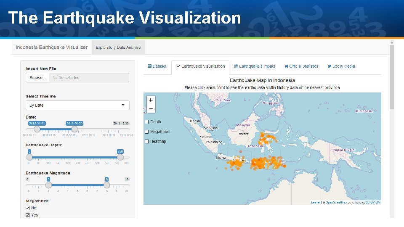This screenshot has height=227, width=404.
Task: Click the upper Earthquake Magnitude slider handle
Action: point(106,185)
